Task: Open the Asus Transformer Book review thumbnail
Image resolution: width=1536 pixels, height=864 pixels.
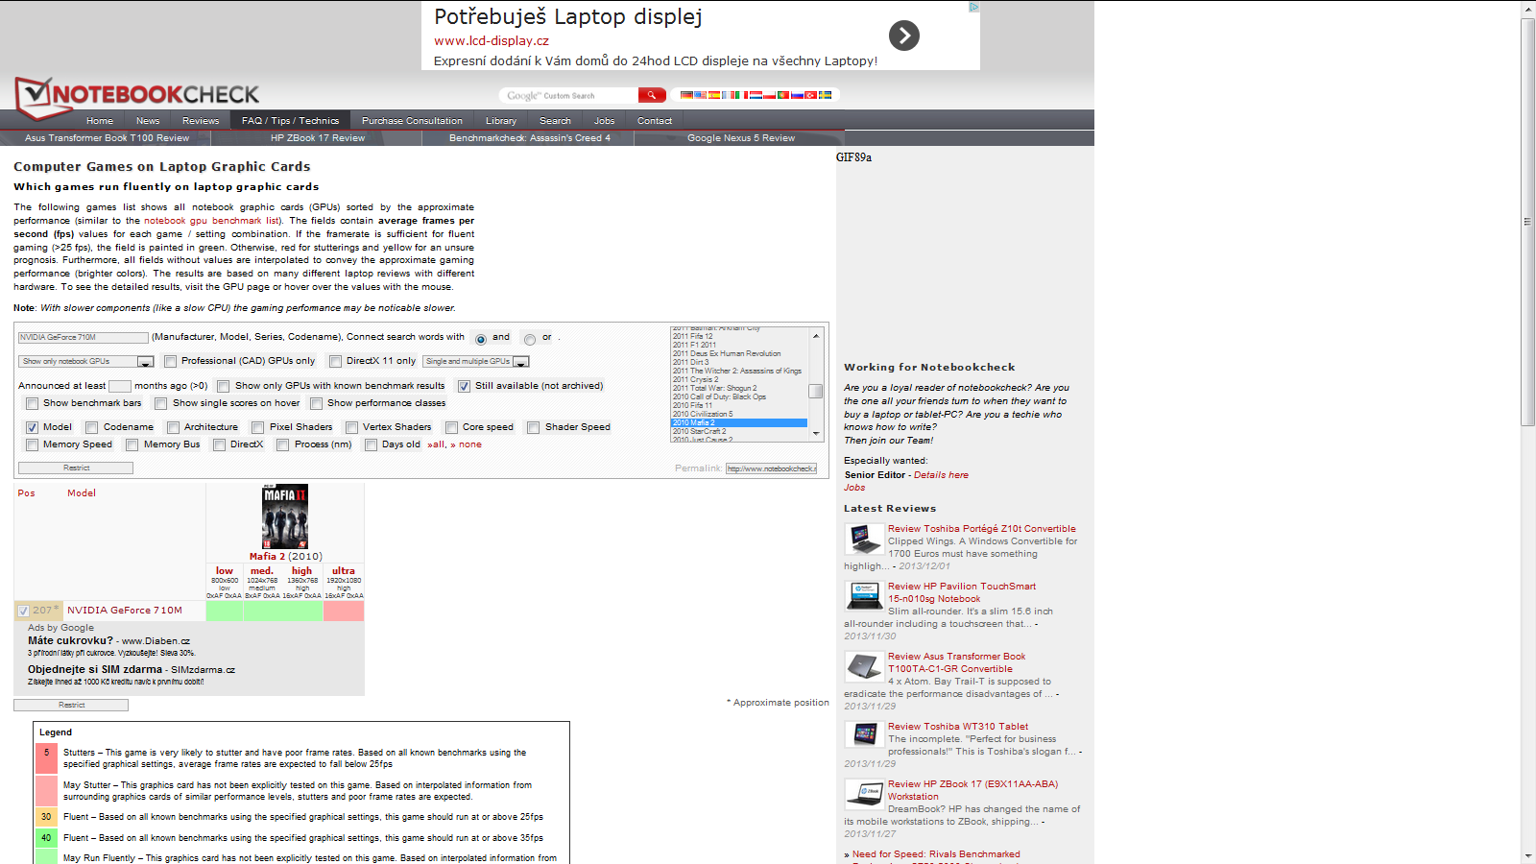Action: 864,666
